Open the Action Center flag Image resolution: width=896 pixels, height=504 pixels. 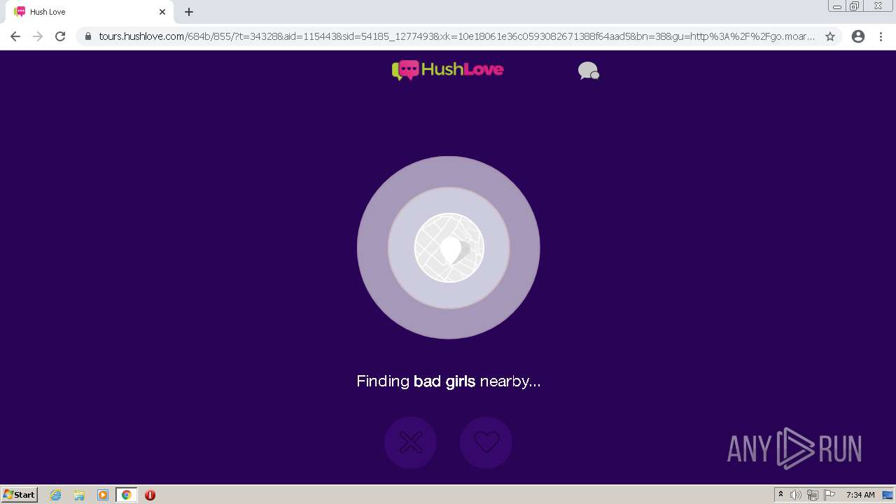tap(829, 495)
